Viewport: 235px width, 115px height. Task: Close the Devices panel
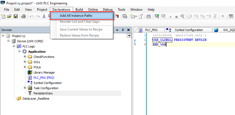(x=128, y=30)
